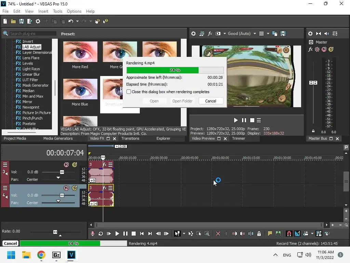Toggle Automatic Crossfades icon
Viewport: 350px width, 263px height.
pyautogui.click(x=297, y=234)
